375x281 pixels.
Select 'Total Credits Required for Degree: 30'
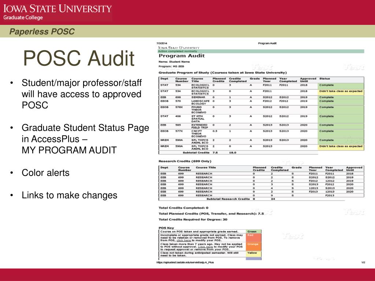pos(193,220)
